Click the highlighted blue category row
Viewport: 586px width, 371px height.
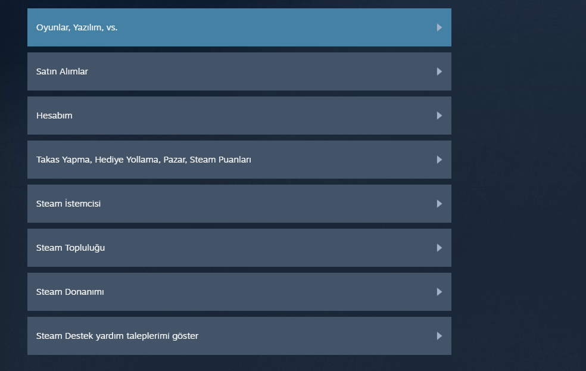click(x=238, y=27)
